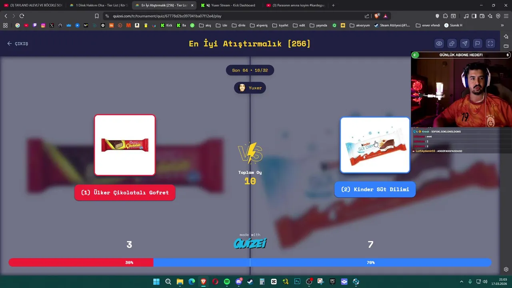The width and height of the screenshot is (512, 288).
Task: Open the dinle bookmarks folder
Action: pyautogui.click(x=239, y=25)
